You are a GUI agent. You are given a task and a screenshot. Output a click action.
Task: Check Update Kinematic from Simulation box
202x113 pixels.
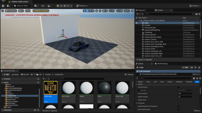click(178, 106)
